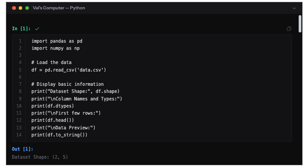The image size is (304, 168).
Task: Click the 'In [1]:' cell label
Action: click(x=21, y=29)
